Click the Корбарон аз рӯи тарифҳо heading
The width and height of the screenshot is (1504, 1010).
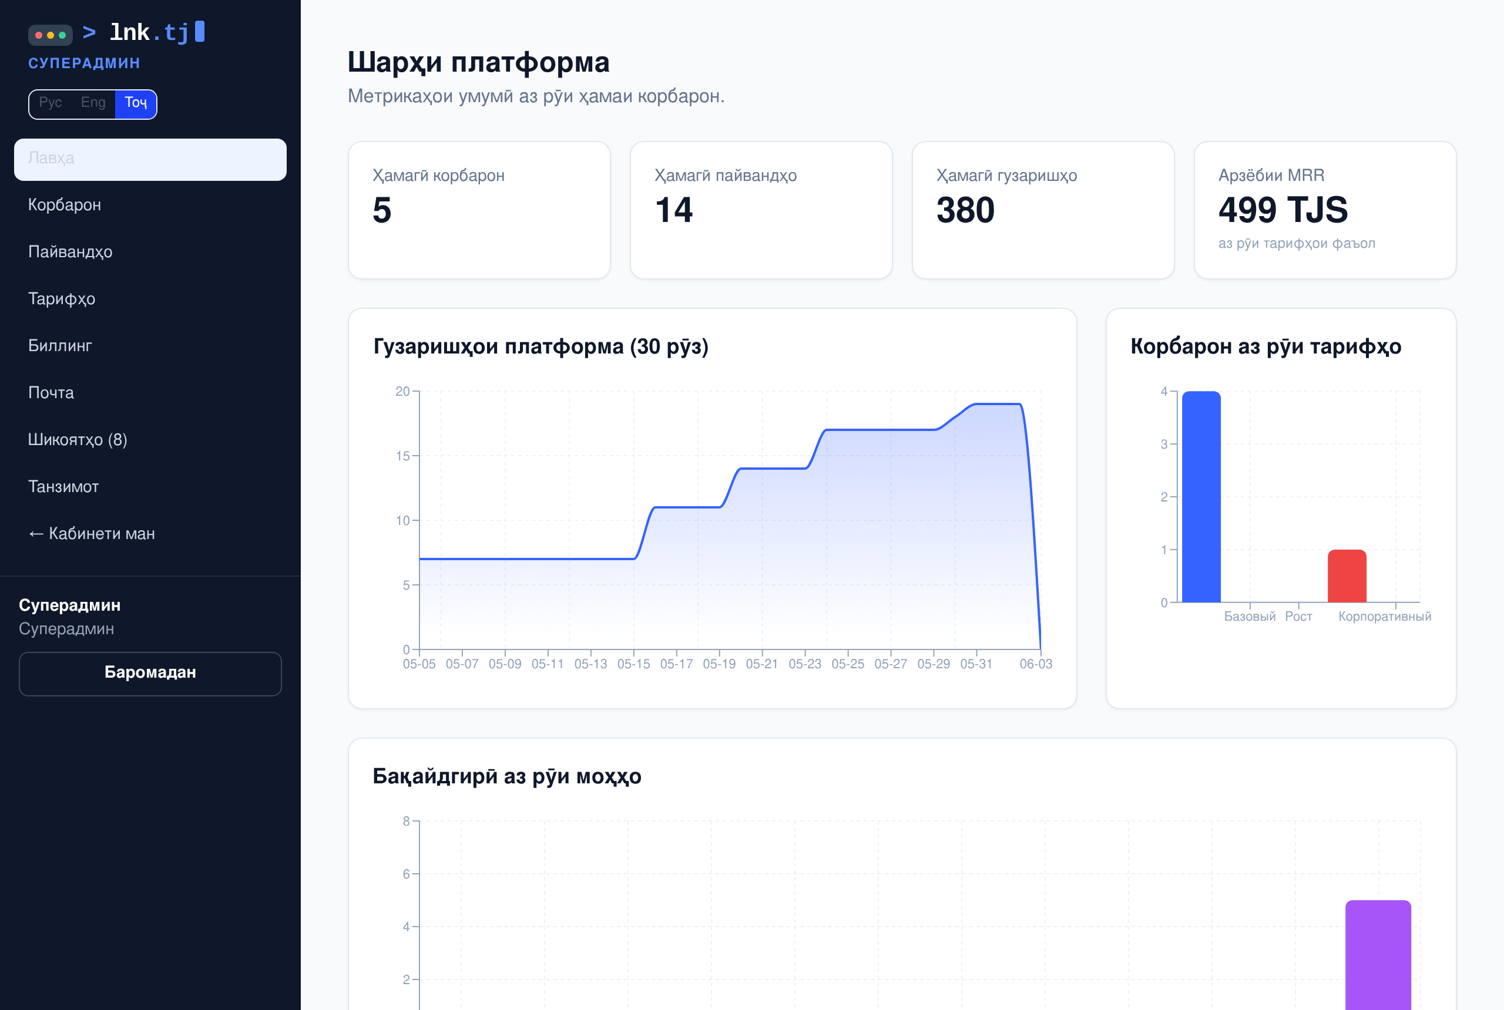(1265, 346)
